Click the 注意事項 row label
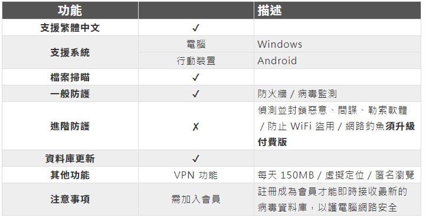This screenshot has height=218, width=426. [x=70, y=199]
